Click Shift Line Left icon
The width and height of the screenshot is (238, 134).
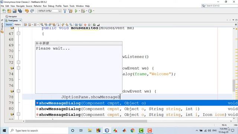pos(76,25)
